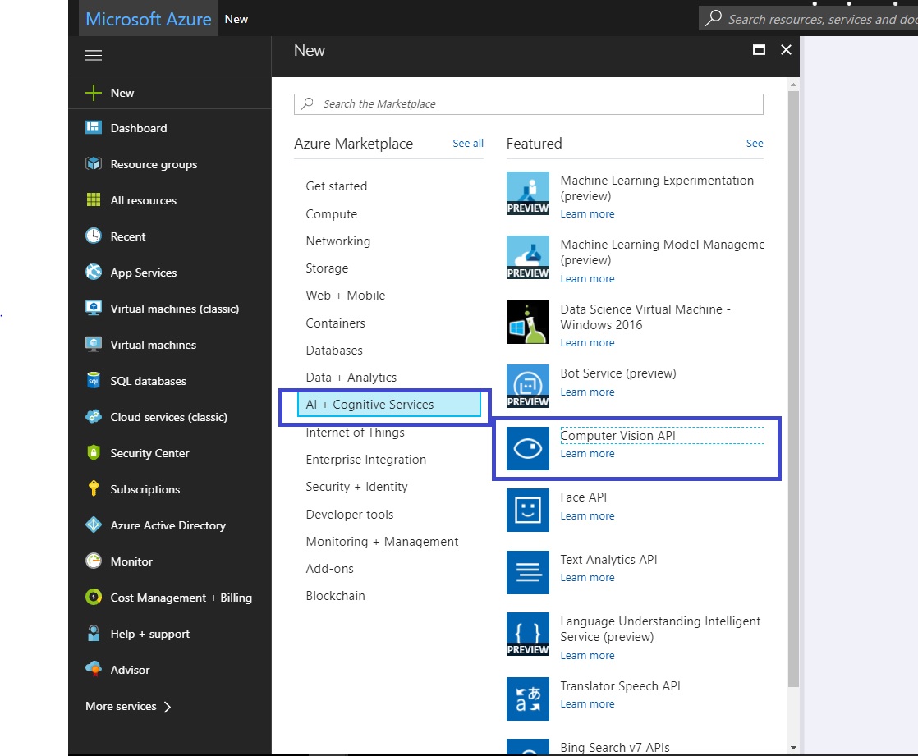
Task: Select the Get started category
Action: click(x=337, y=186)
